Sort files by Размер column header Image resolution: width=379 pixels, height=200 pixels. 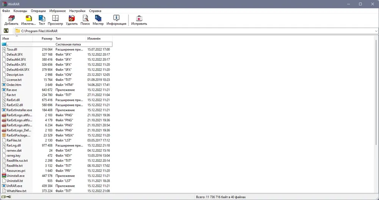[47, 39]
